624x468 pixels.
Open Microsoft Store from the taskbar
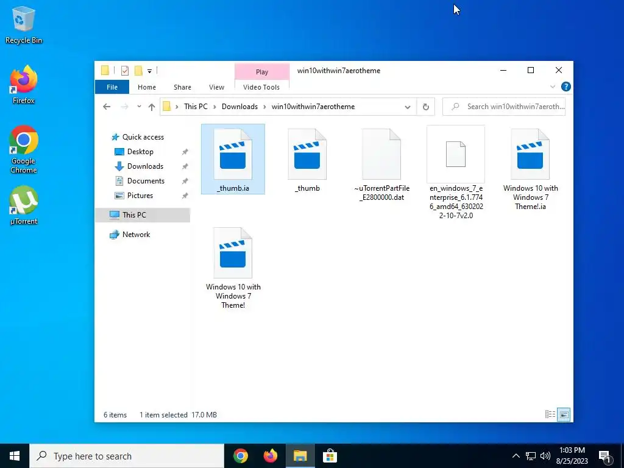click(330, 456)
